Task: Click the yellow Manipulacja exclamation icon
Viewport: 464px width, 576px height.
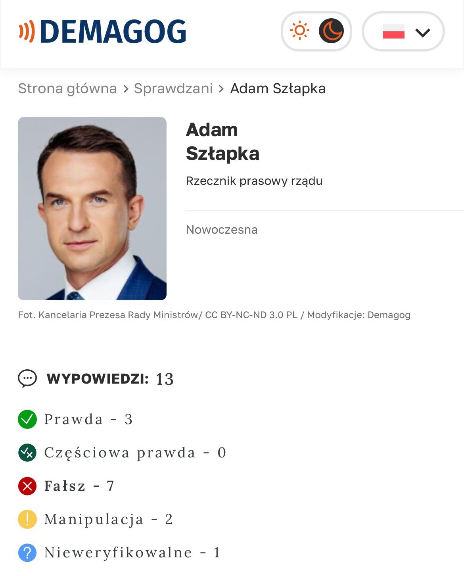Action: tap(27, 519)
